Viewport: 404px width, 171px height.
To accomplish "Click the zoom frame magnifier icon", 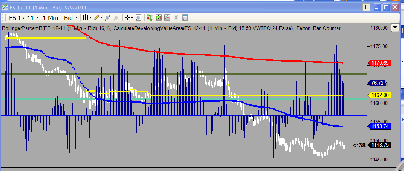I will coord(139,18).
